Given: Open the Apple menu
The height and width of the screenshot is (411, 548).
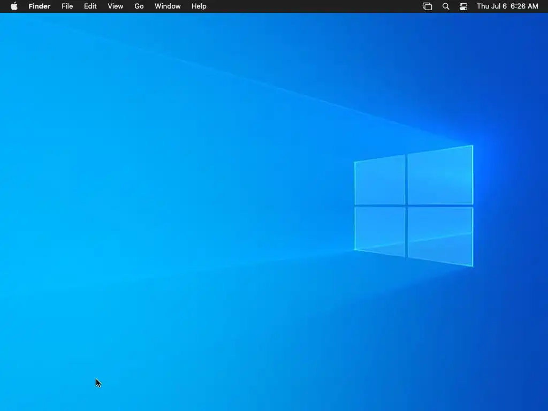Looking at the screenshot, I should point(14,6).
